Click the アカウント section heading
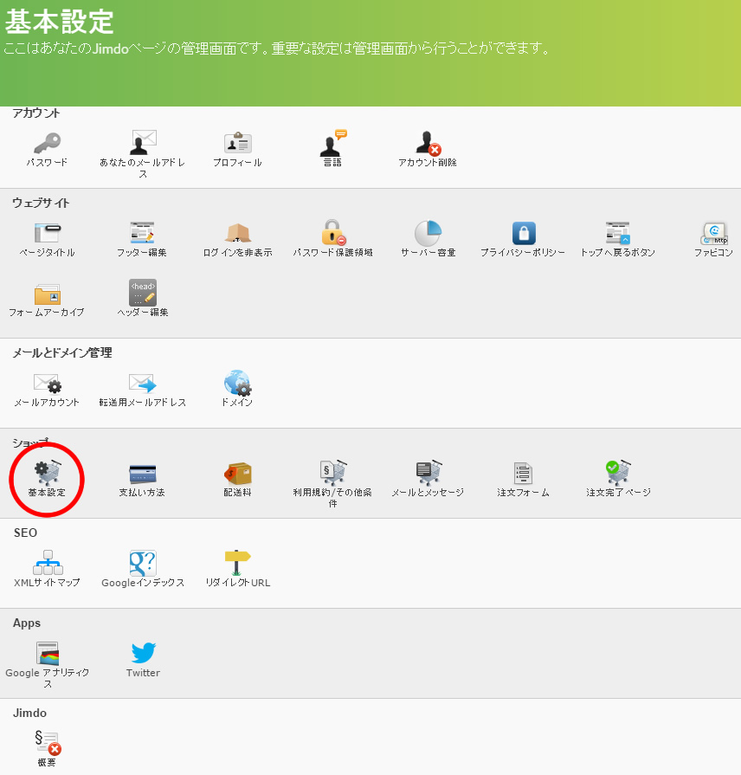 tap(36, 113)
